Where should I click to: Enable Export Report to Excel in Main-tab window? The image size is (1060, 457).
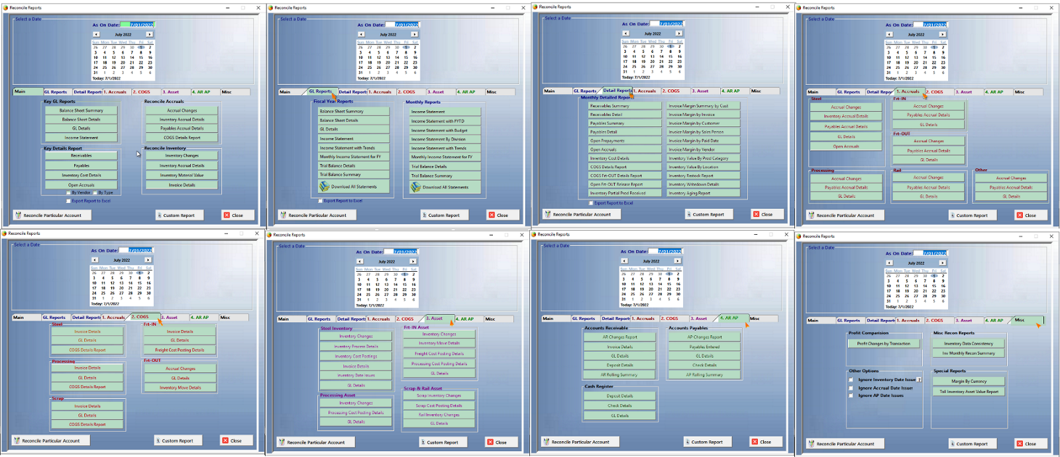(68, 200)
